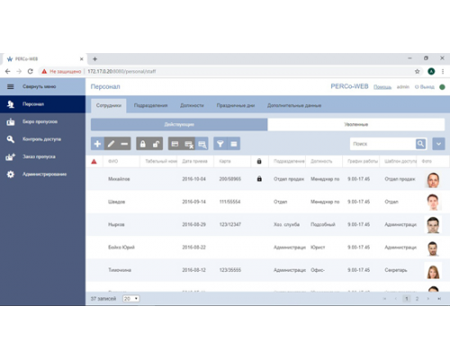Go to next page arrow in pagination
Image resolution: width=450 pixels, height=360 pixels.
428,299
